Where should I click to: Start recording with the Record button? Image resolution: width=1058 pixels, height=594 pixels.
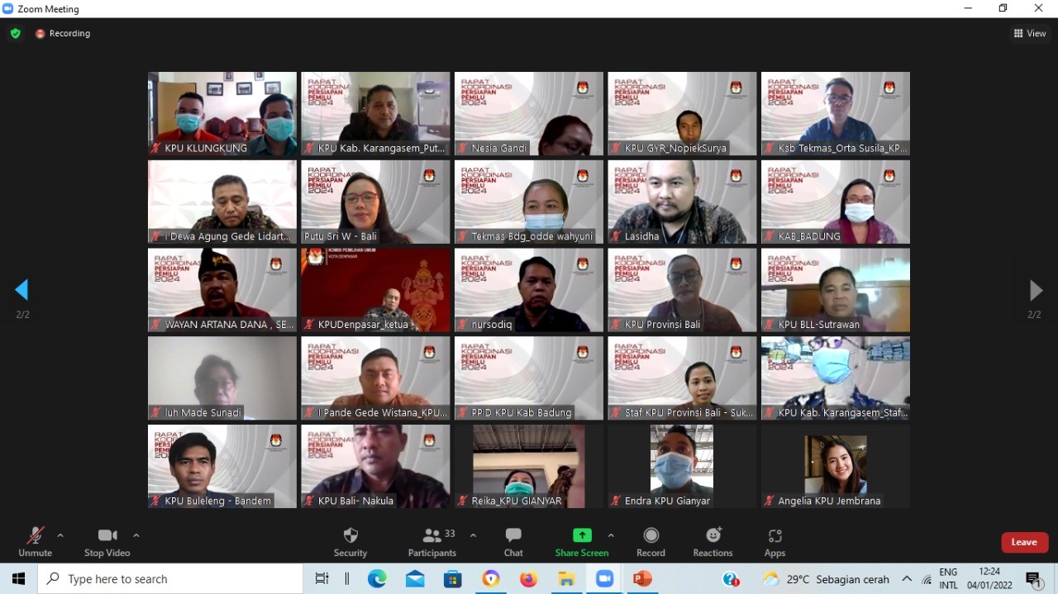[x=651, y=541]
